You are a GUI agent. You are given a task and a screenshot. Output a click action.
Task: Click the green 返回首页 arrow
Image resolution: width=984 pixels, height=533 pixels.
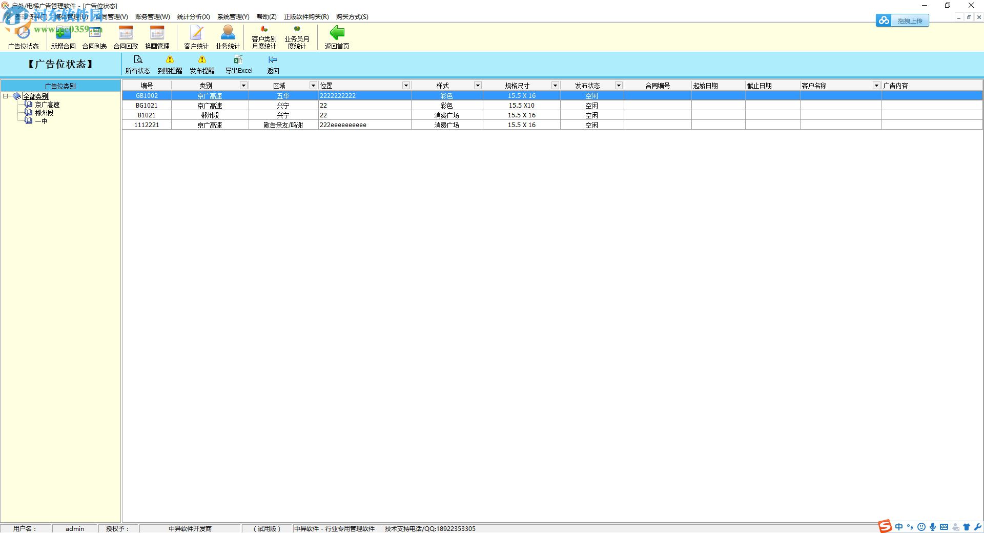(x=337, y=37)
